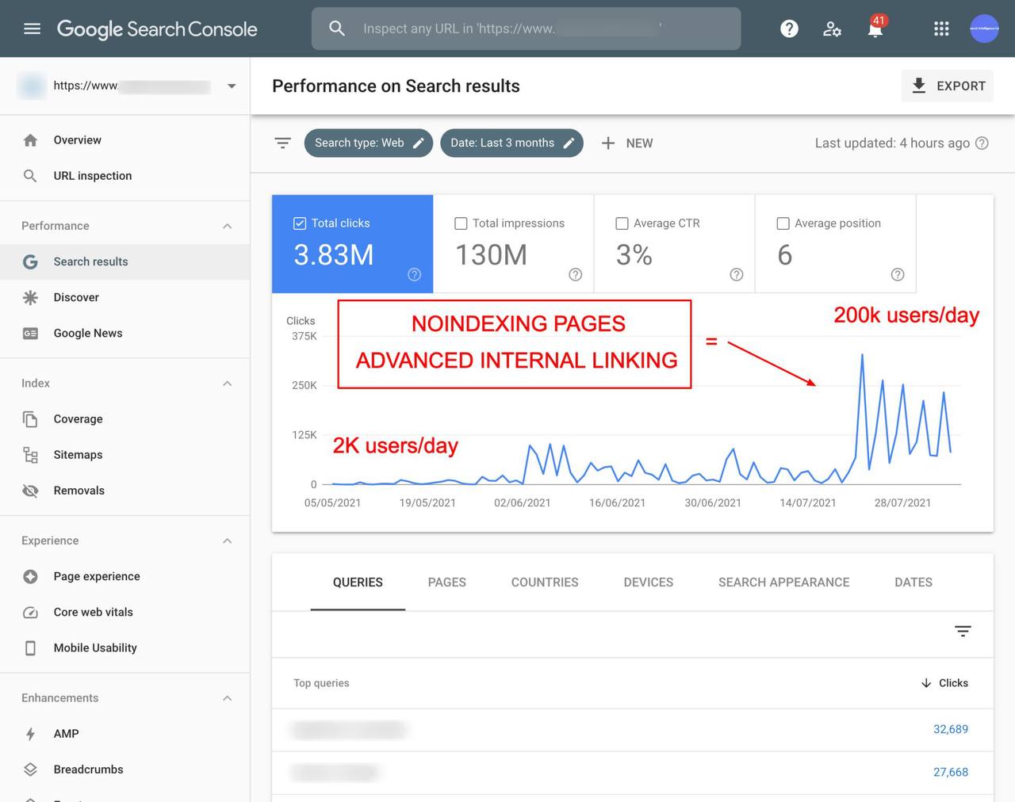Open the table filter rows icon
Screen dimensions: 1015x802
click(x=963, y=631)
